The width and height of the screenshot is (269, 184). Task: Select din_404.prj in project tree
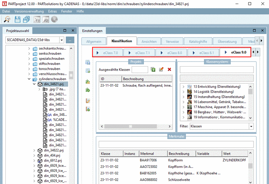coord(52,156)
